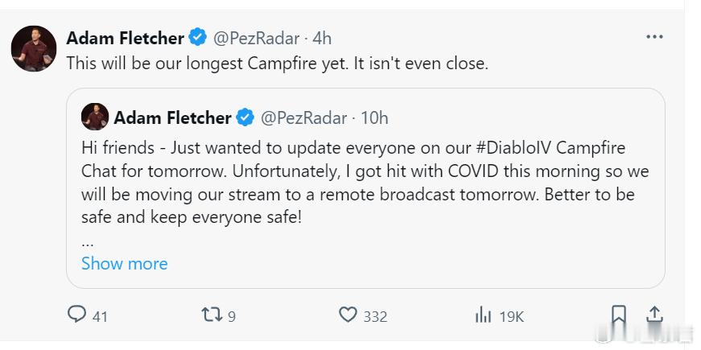701x350 pixels.
Task: Click the retweet icon with 9 reposts
Action: (212, 315)
